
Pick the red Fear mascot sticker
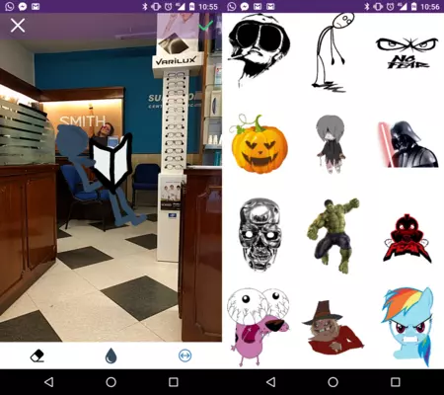(x=407, y=239)
